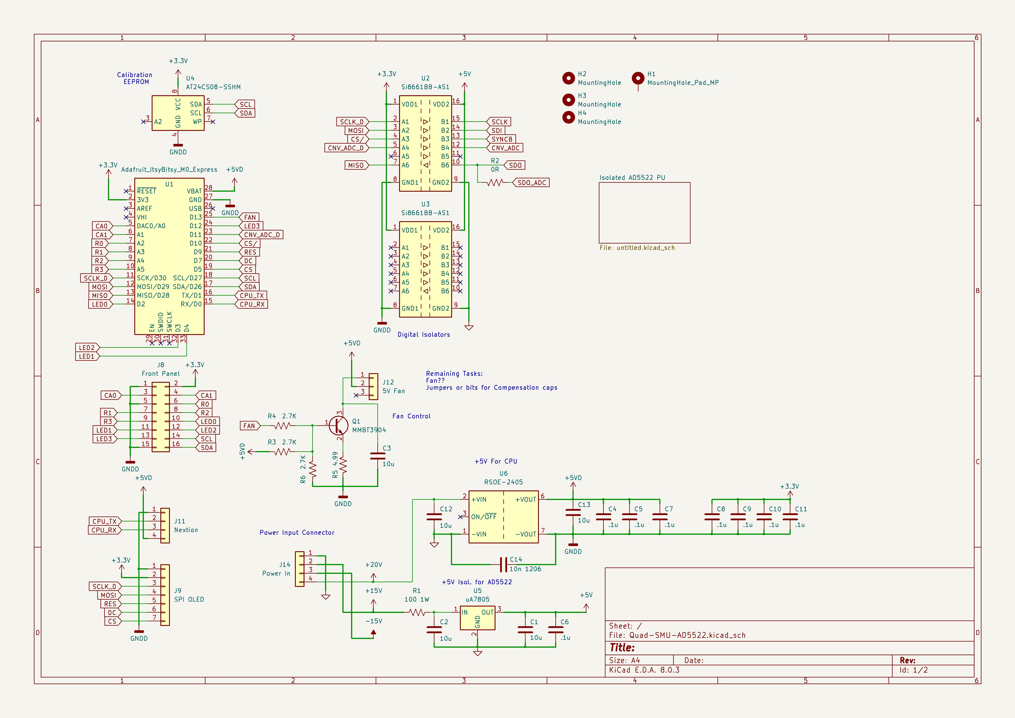
Task: Click the U3 Si8661BB-AS1 isolator symbol
Action: (425, 269)
